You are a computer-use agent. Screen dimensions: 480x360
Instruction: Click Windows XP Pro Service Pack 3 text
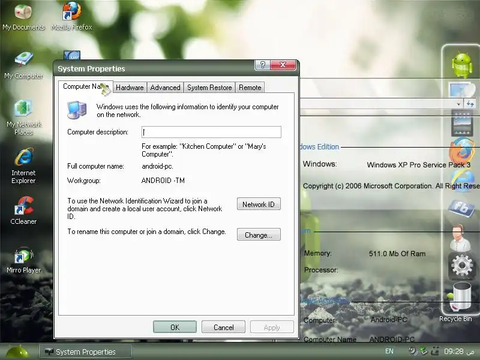(418, 164)
